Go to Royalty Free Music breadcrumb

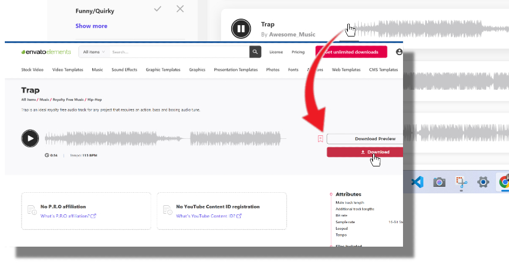click(x=68, y=99)
